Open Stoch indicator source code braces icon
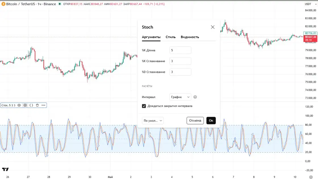 pyautogui.click(x=31, y=105)
